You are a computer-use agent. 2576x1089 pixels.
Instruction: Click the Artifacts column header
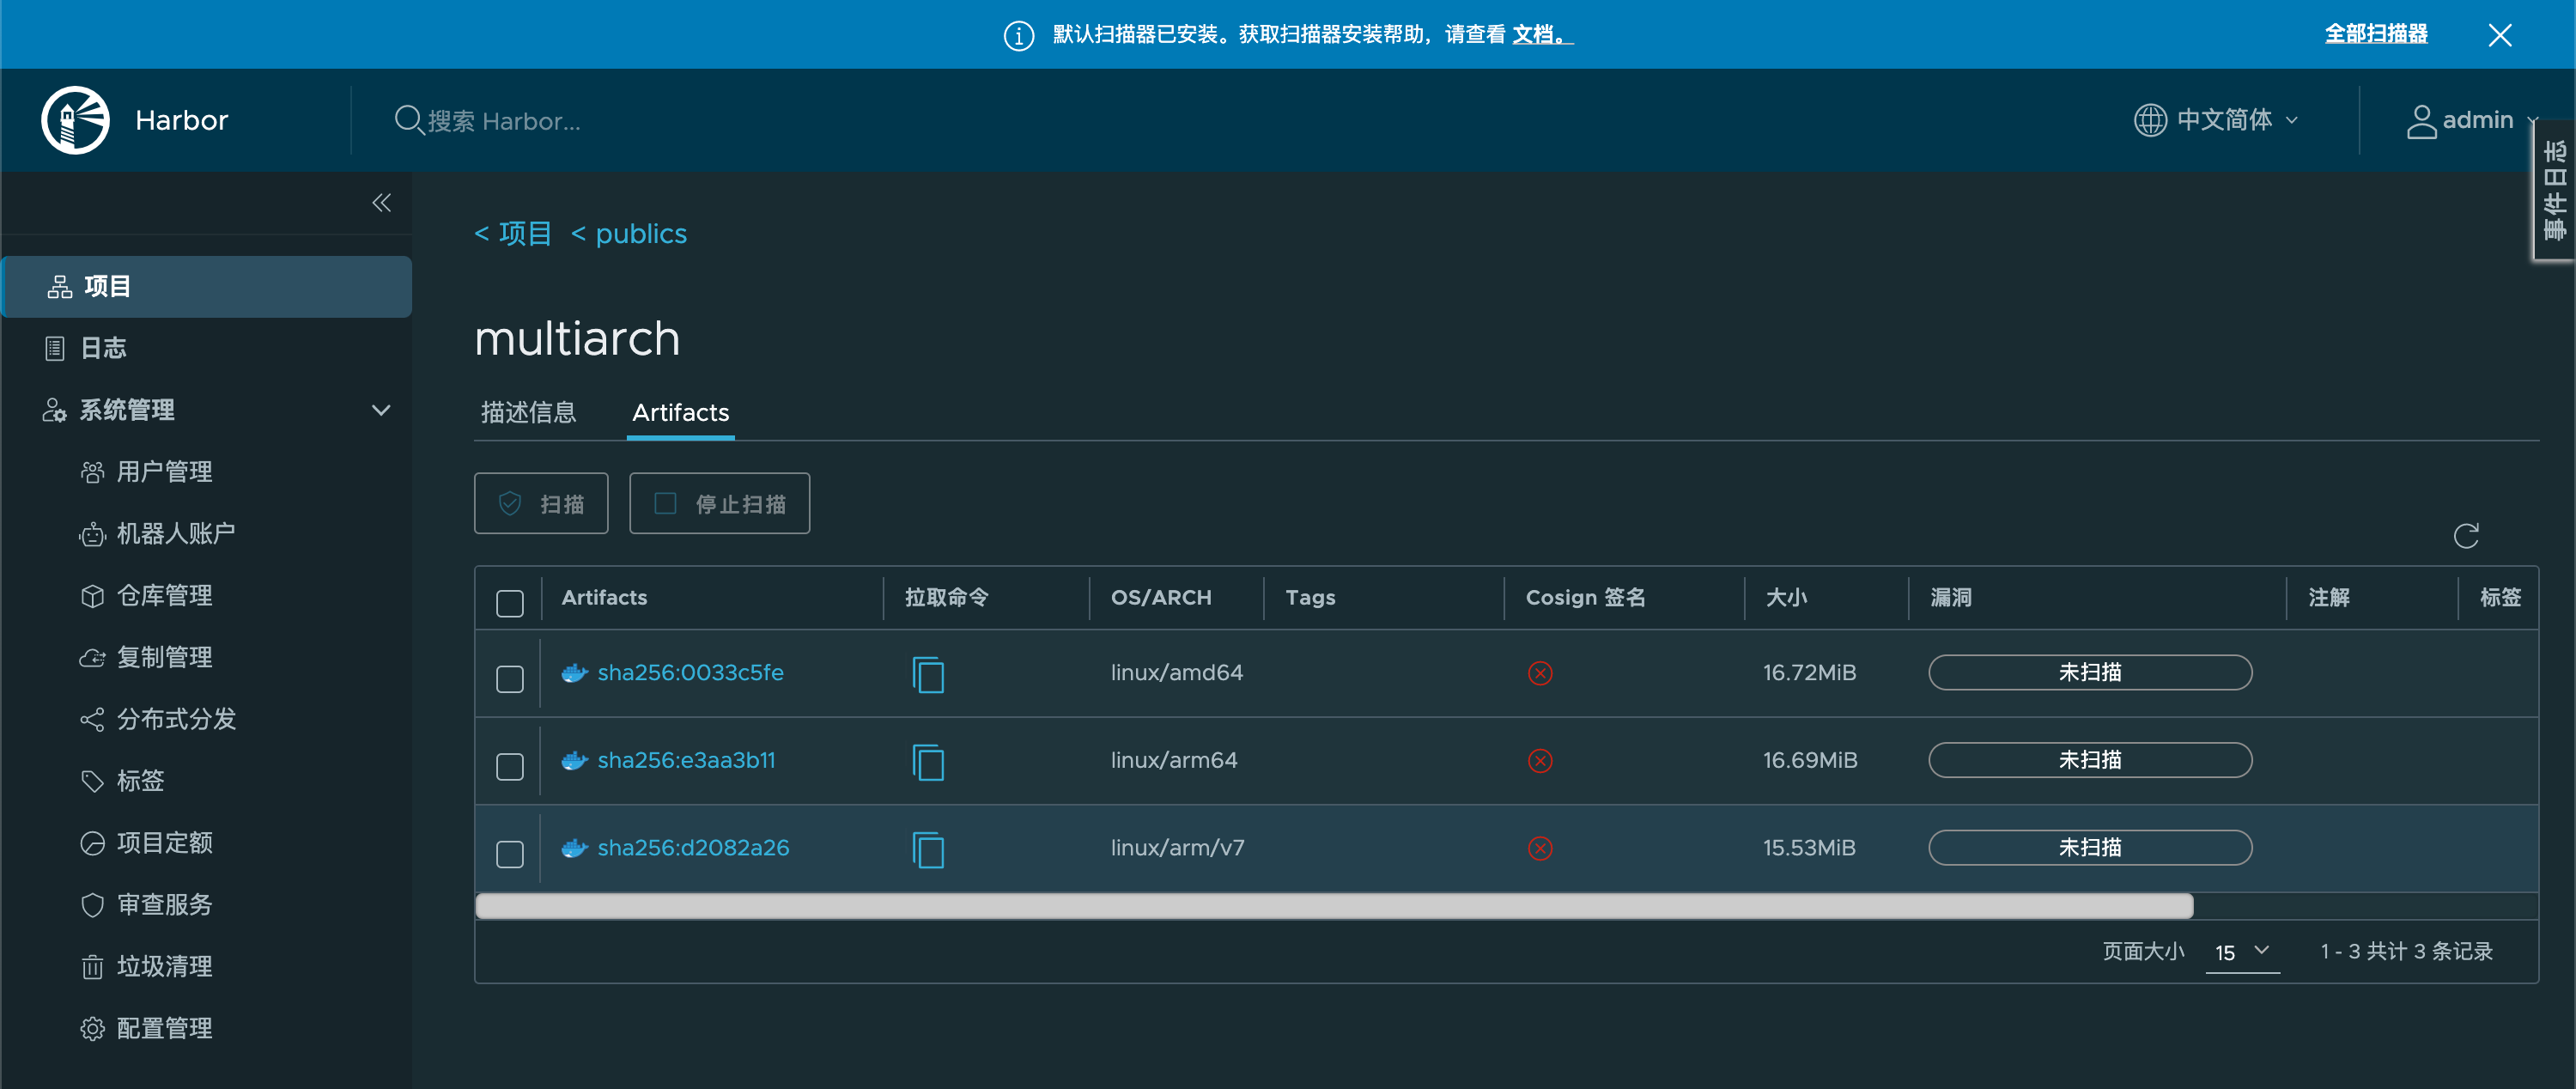point(604,597)
